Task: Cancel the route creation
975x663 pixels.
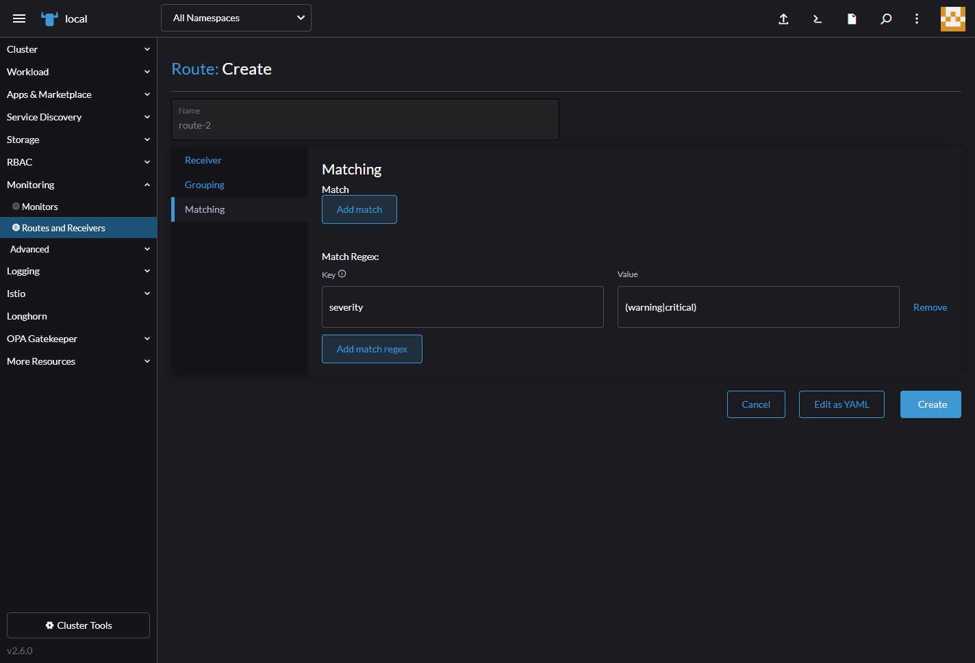Action: 756,404
